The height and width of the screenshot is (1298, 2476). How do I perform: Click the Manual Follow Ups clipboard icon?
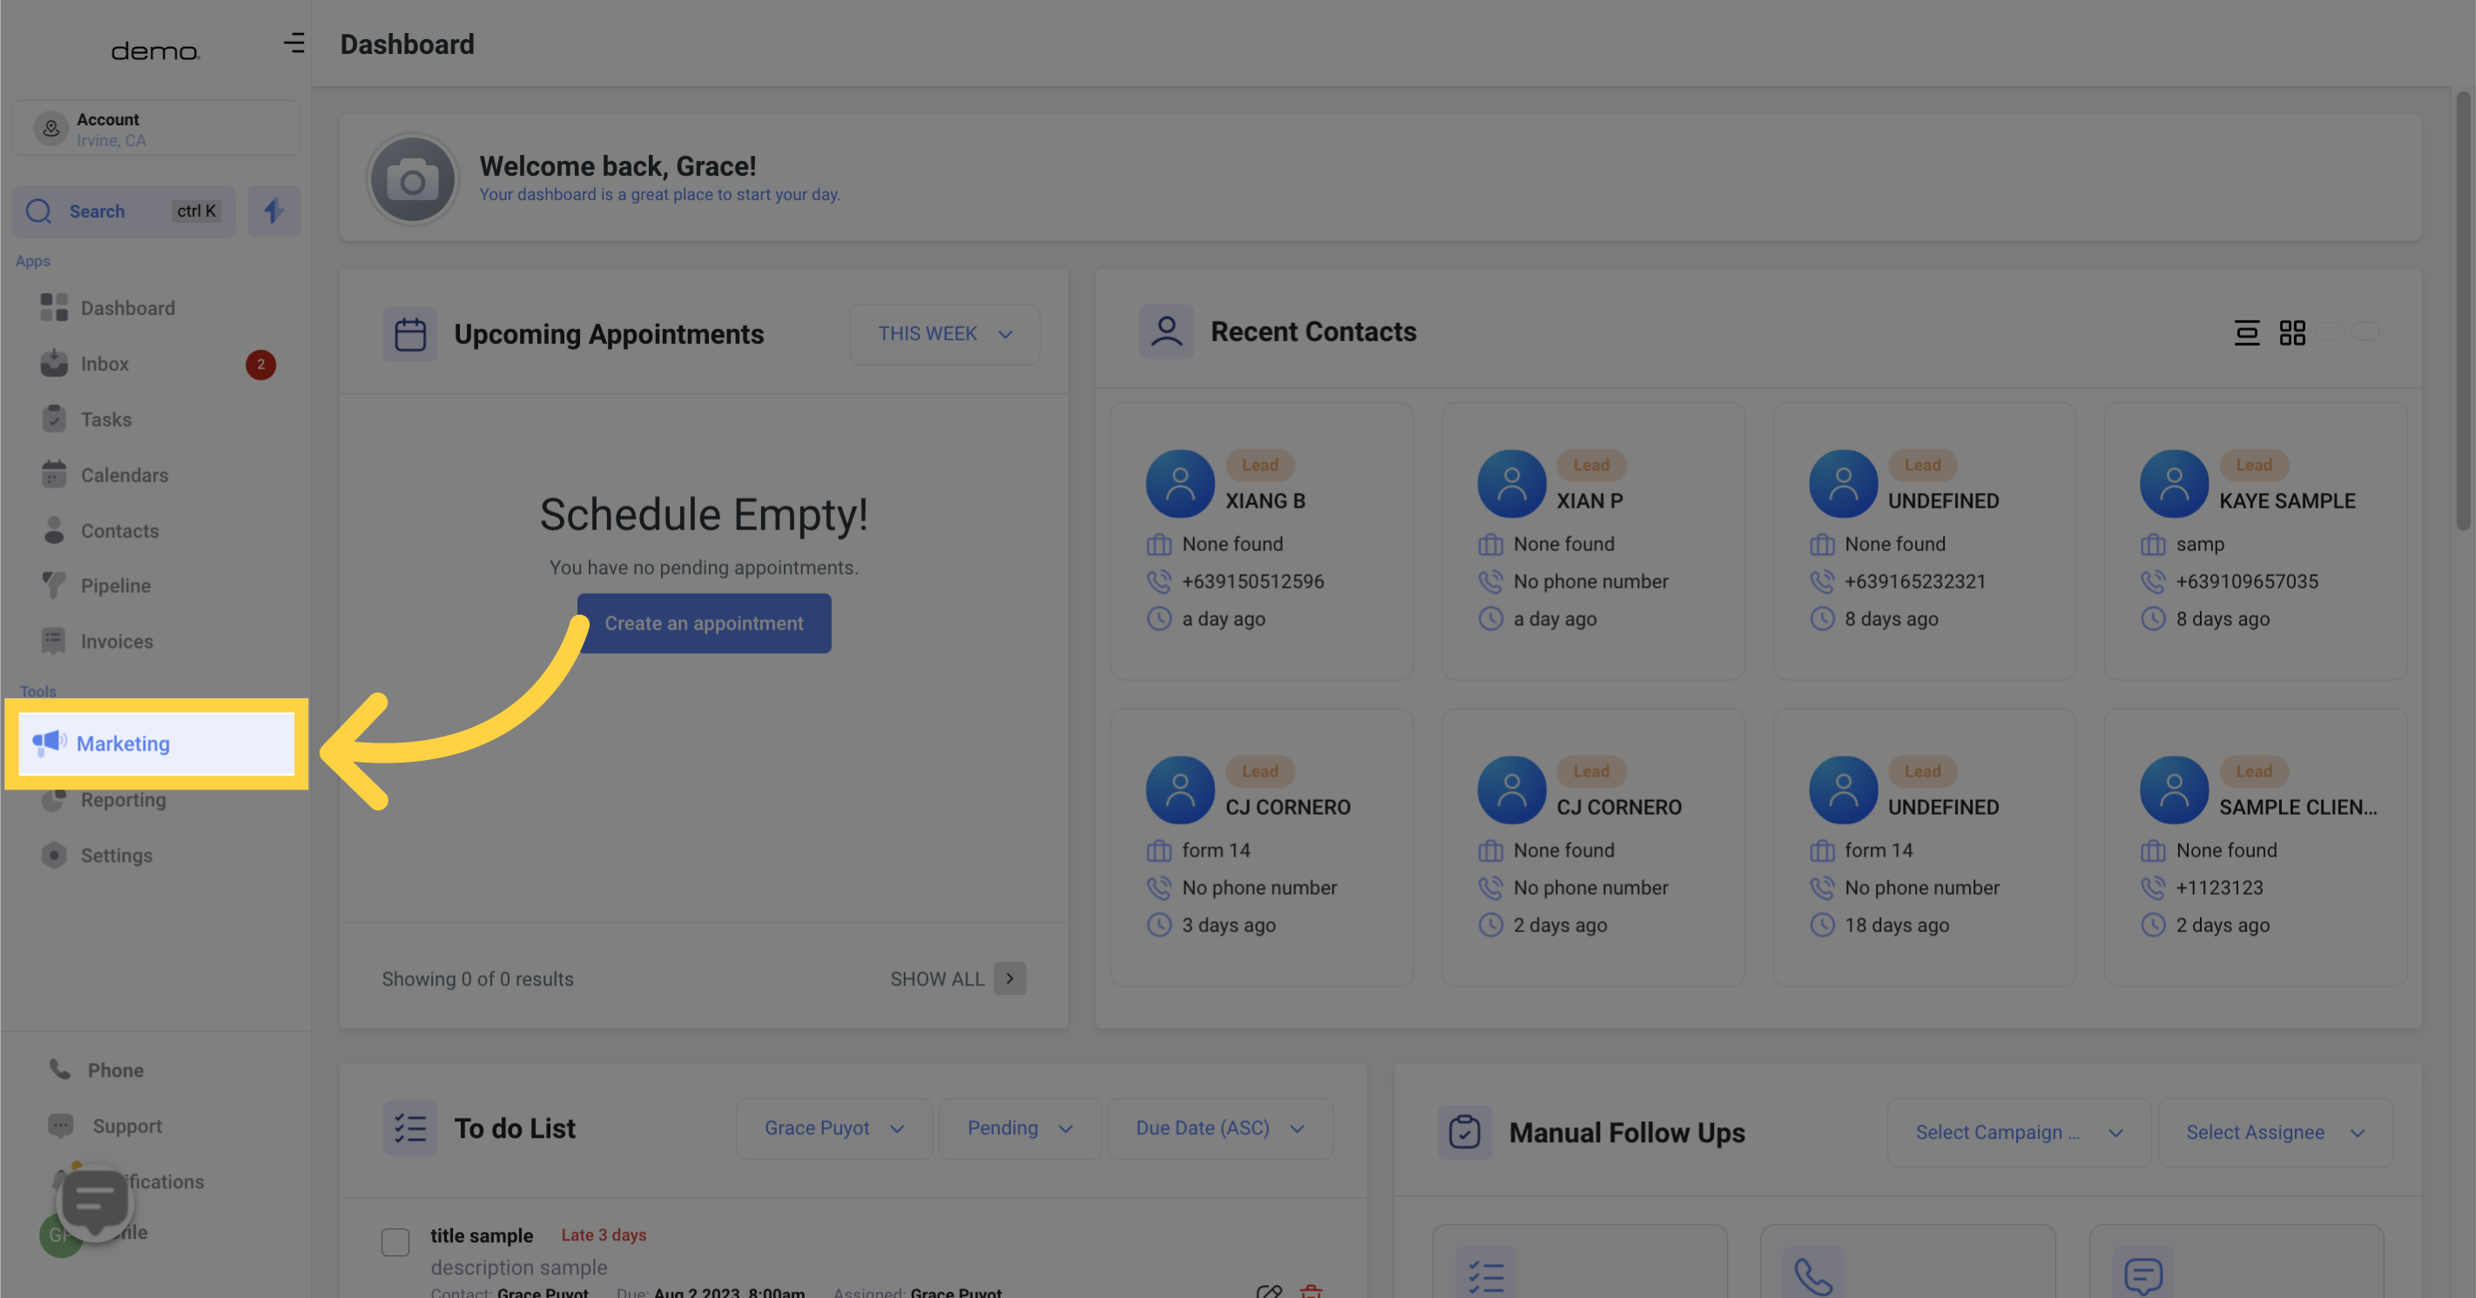click(1464, 1133)
